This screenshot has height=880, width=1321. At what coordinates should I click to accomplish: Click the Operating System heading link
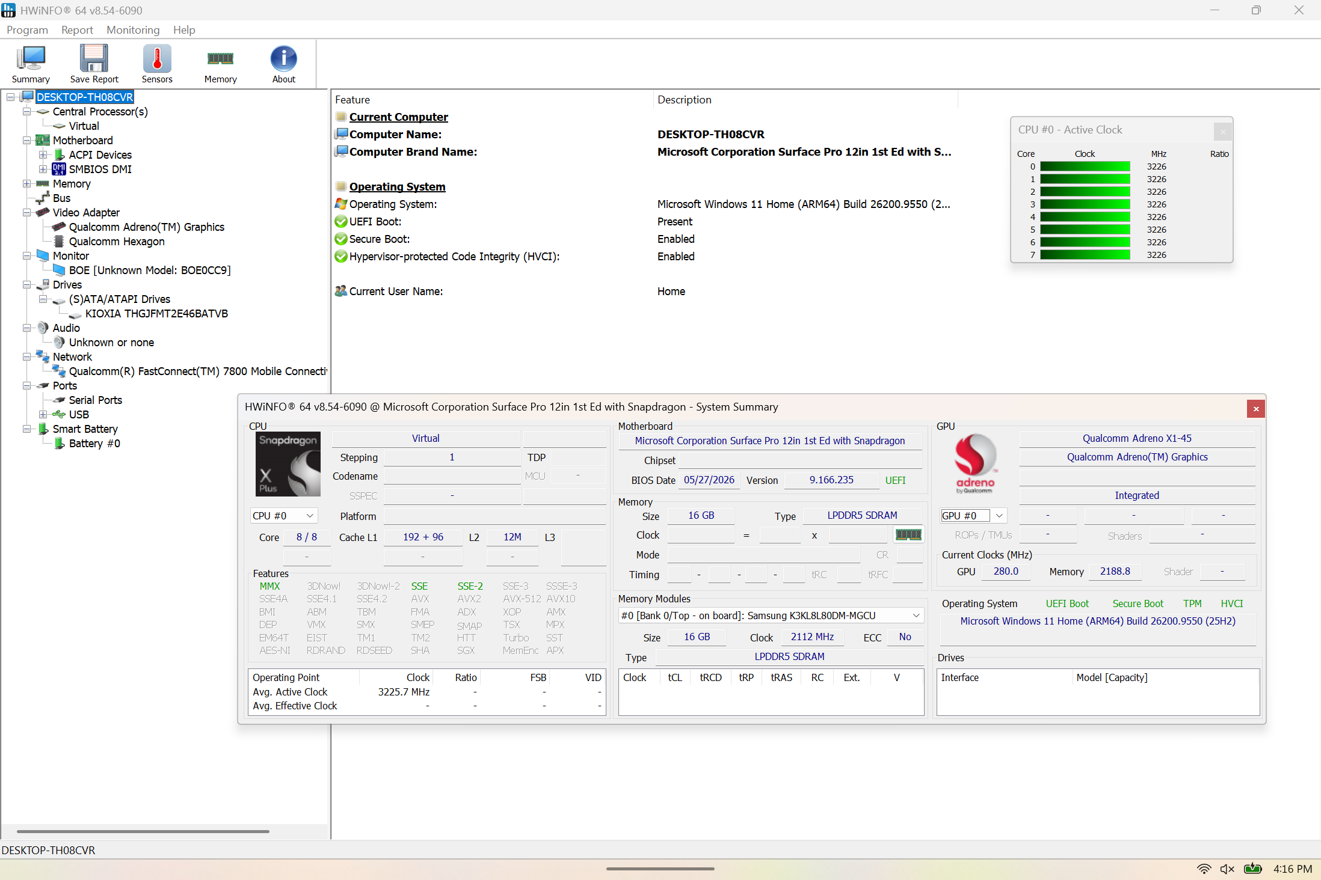(397, 186)
